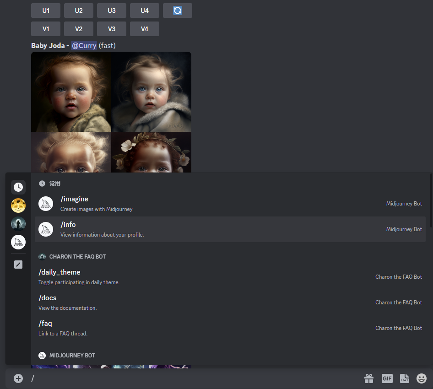Click the U2 upscale button
The height and width of the screenshot is (389, 433).
tap(78, 11)
